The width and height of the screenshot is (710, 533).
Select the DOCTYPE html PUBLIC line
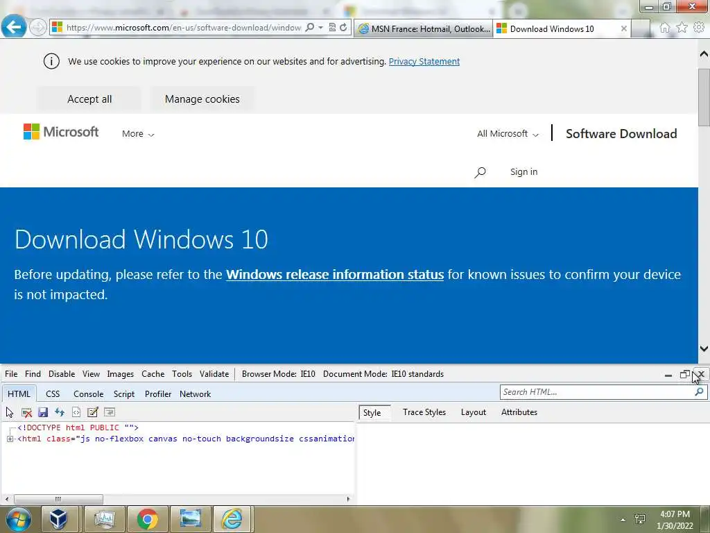pyautogui.click(x=78, y=428)
